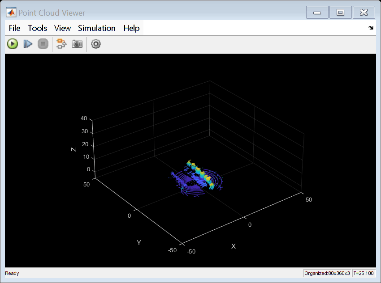
Task: Open Highlight Simulink Block with the block diagram icon
Action: tap(61, 43)
